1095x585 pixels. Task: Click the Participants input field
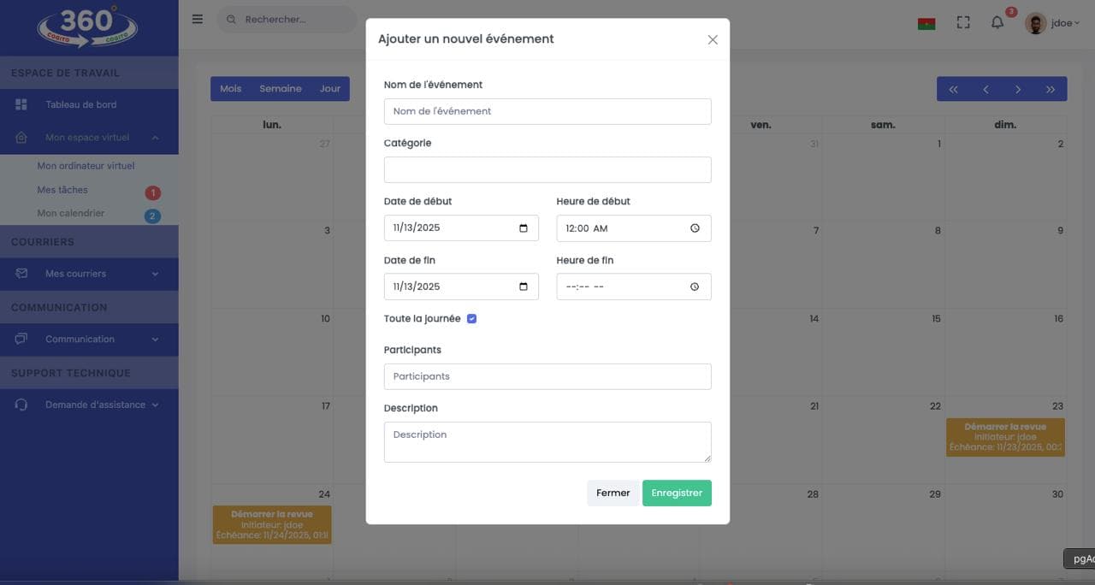coord(547,376)
